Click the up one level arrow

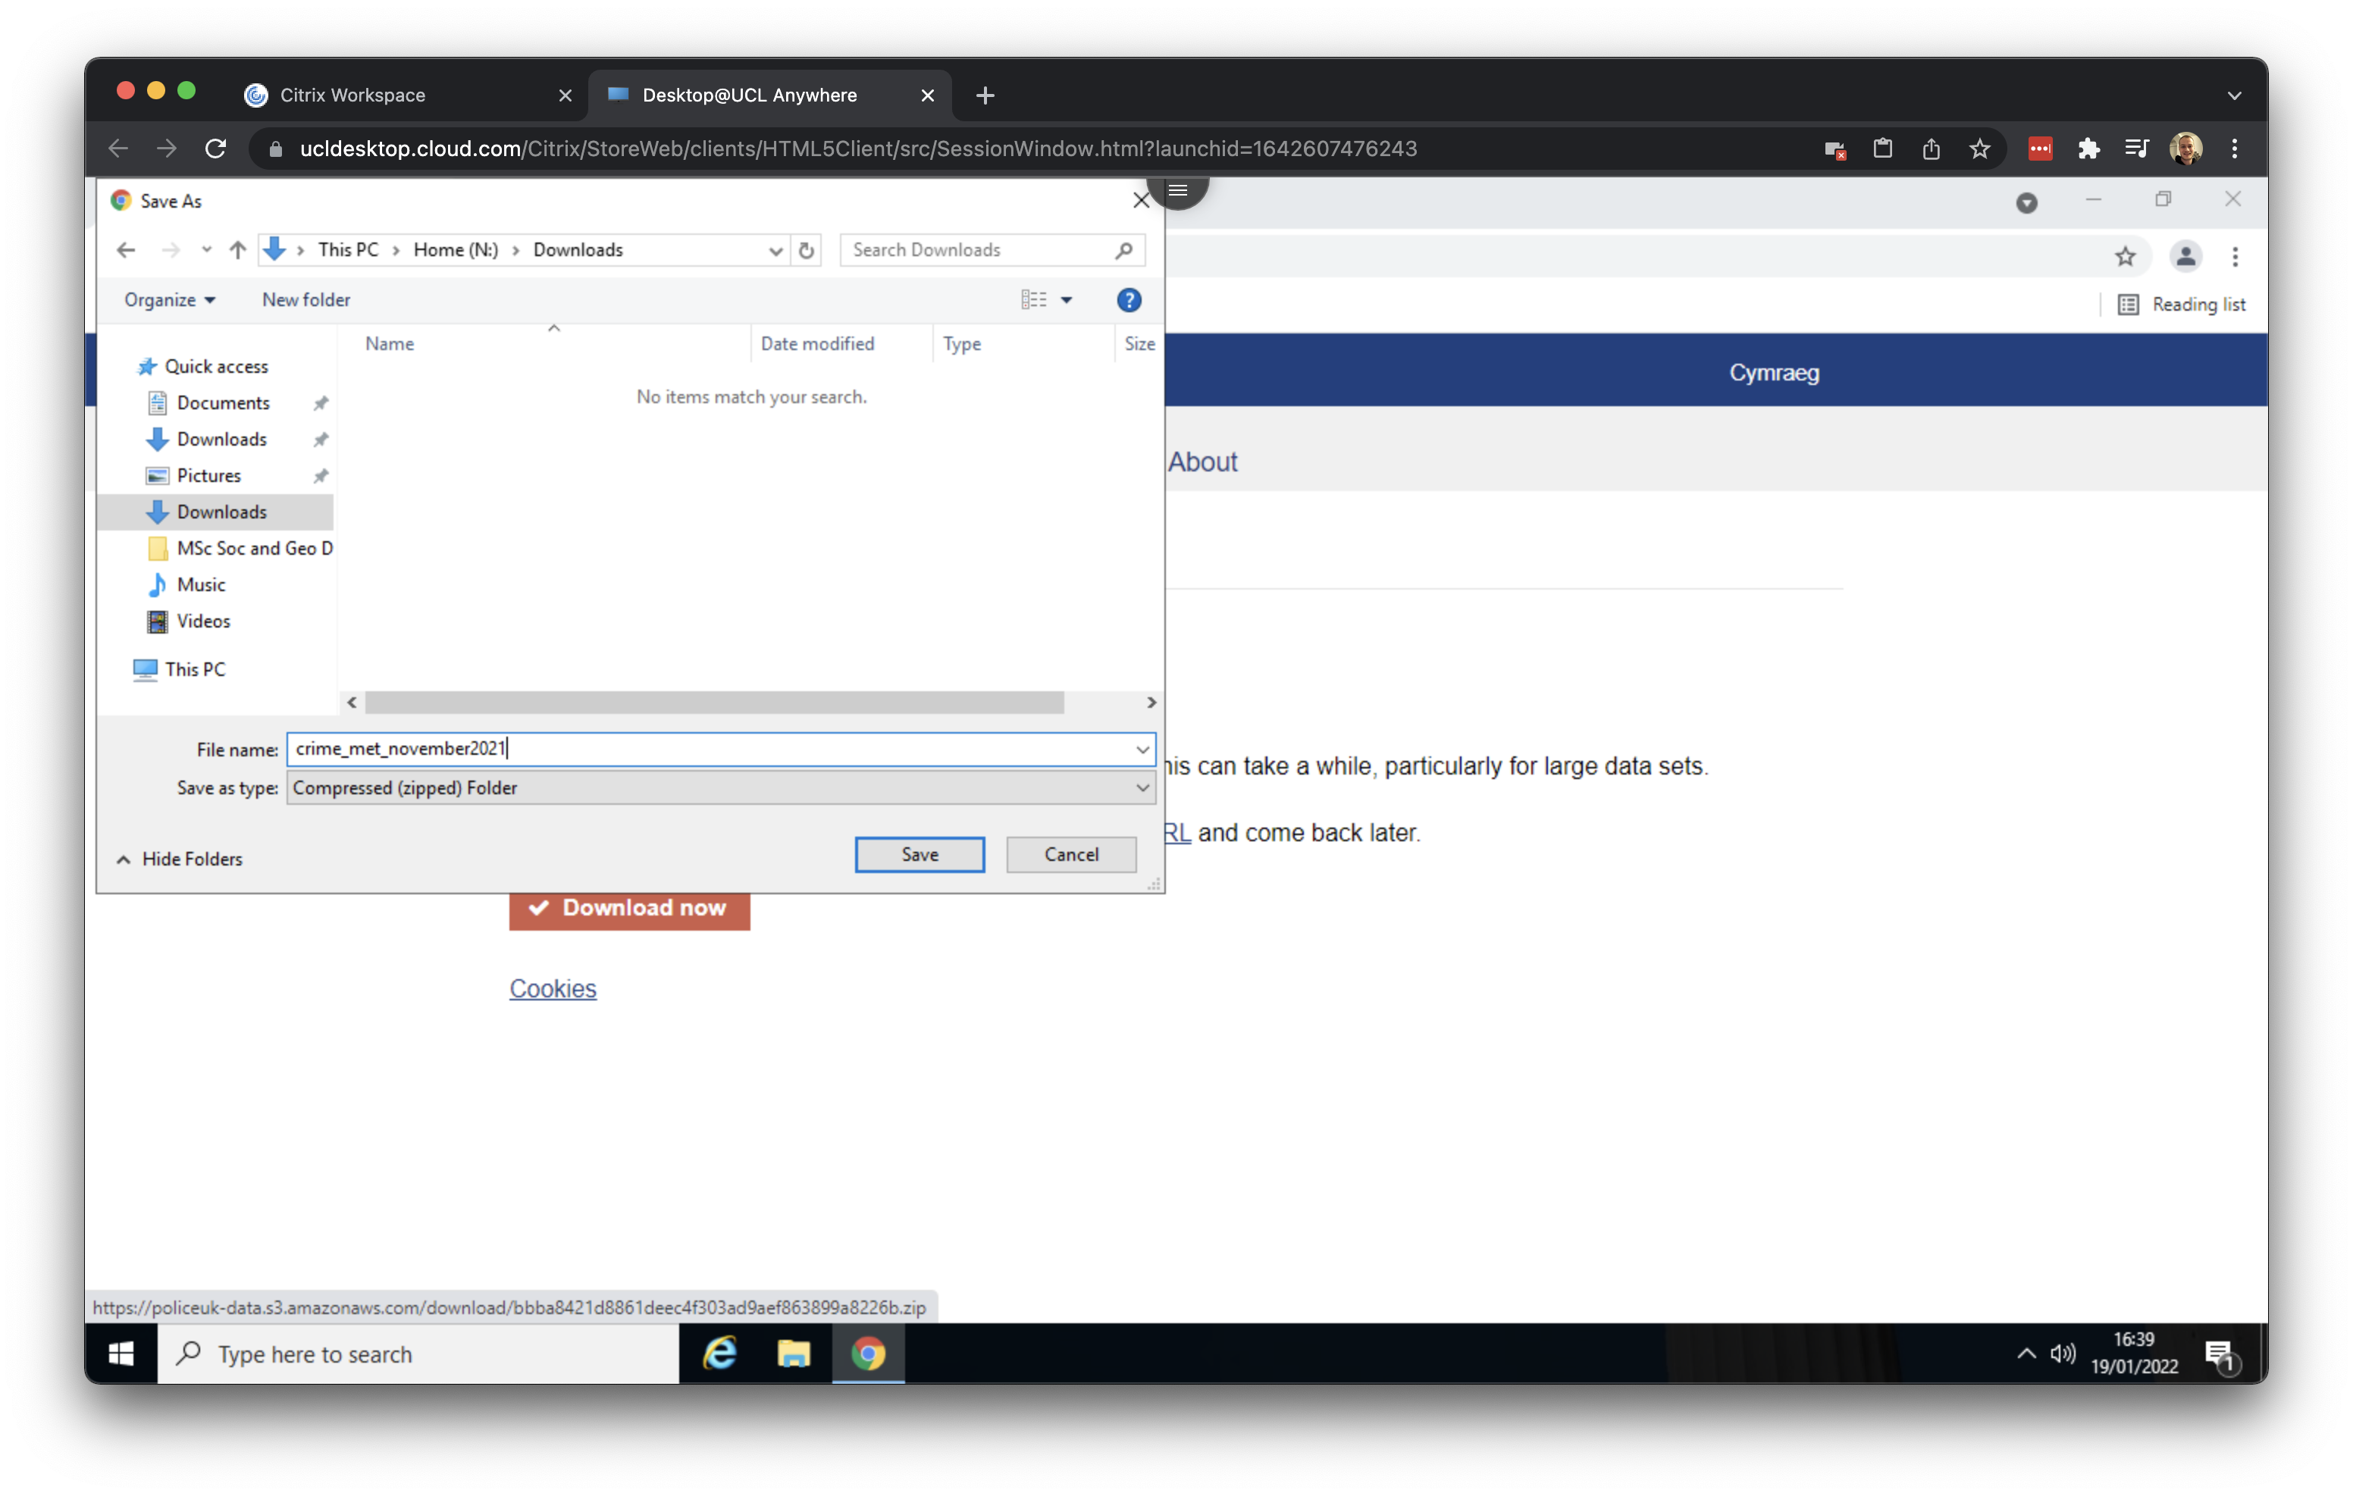click(237, 250)
